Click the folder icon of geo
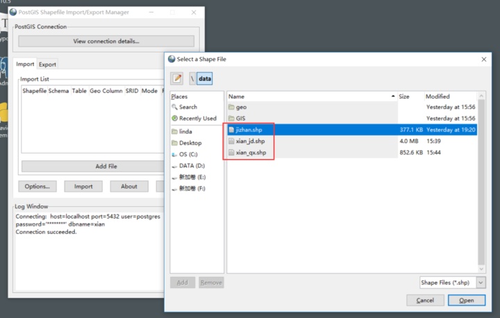500x318 pixels. [231, 107]
